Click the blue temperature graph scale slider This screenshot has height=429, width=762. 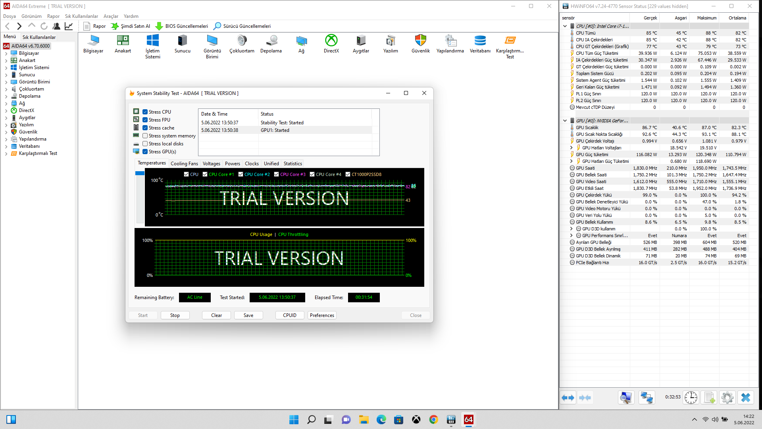pos(140,174)
